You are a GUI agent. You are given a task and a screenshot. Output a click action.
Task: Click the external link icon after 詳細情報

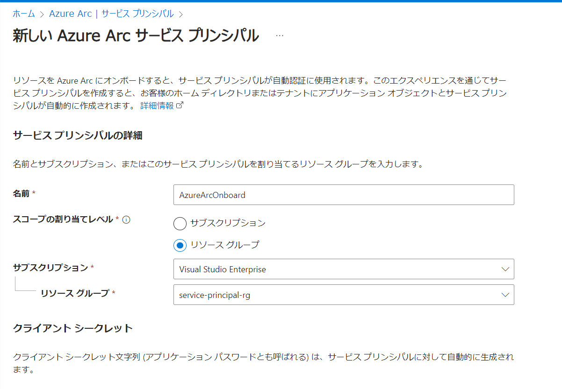180,106
